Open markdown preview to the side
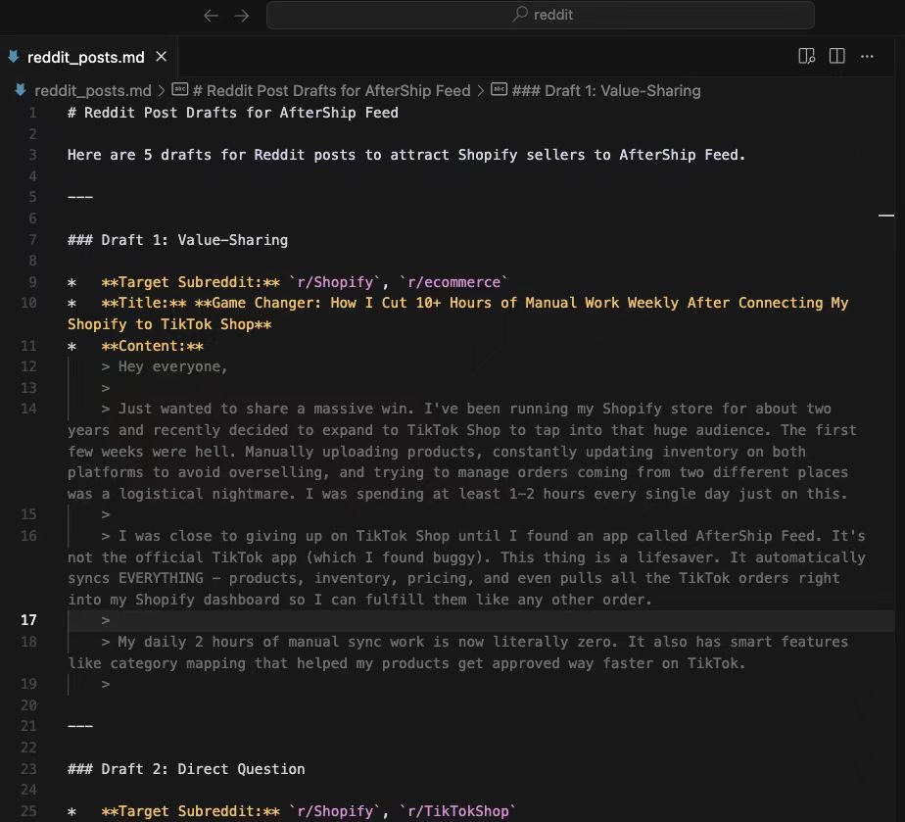 click(806, 56)
